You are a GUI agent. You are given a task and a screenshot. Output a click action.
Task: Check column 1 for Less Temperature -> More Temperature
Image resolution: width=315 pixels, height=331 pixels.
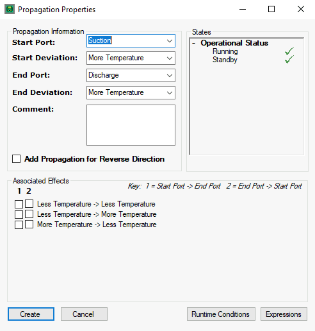coord(19,214)
